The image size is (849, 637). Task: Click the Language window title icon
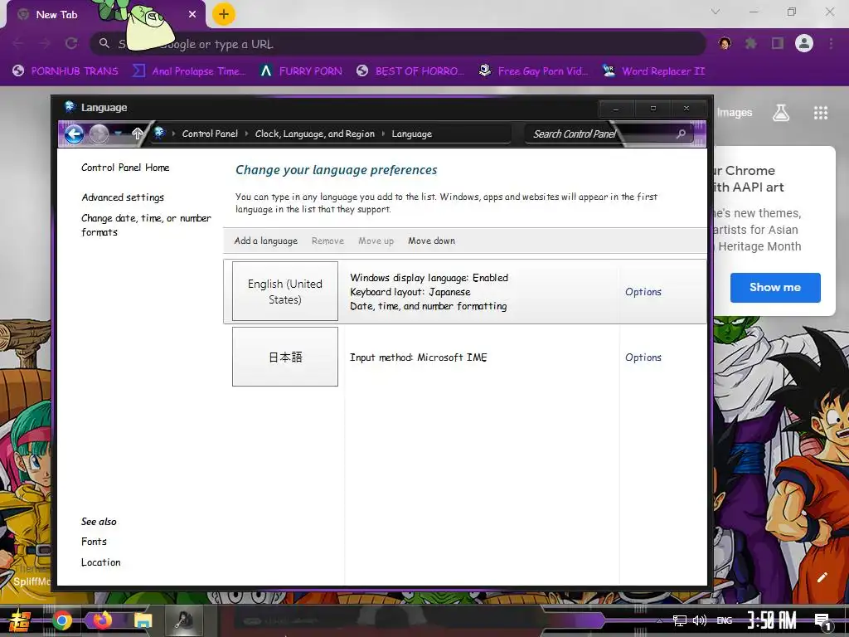70,107
